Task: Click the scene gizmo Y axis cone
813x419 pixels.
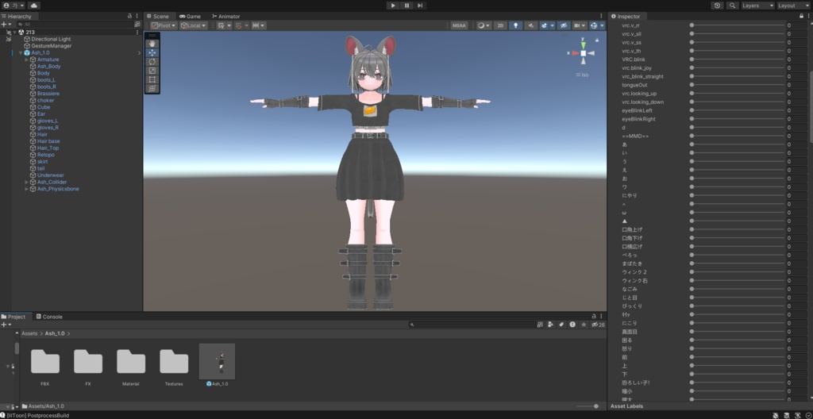Action: pyautogui.click(x=584, y=44)
